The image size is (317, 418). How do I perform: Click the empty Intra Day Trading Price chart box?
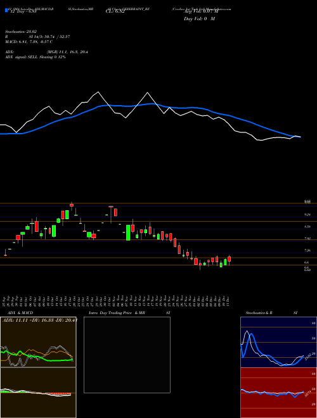[127, 355]
